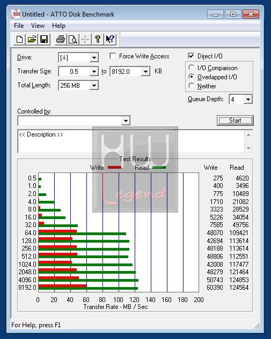
Task: Click the New file toolbar icon
Action: [20, 39]
